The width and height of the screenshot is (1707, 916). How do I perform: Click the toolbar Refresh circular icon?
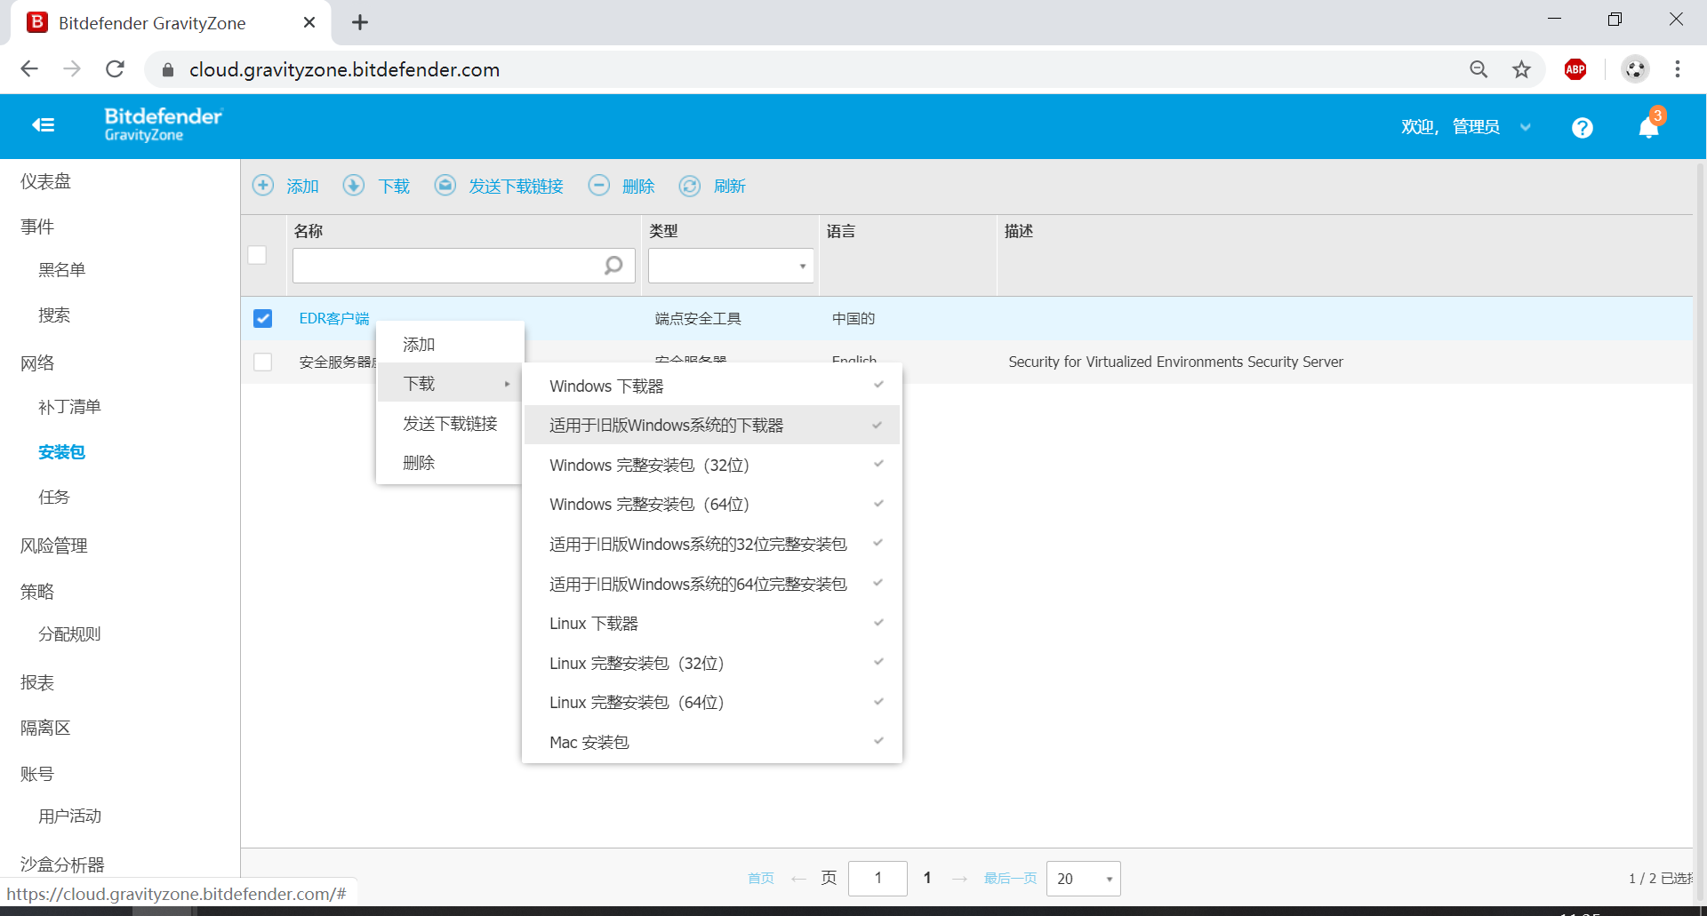[x=690, y=185]
